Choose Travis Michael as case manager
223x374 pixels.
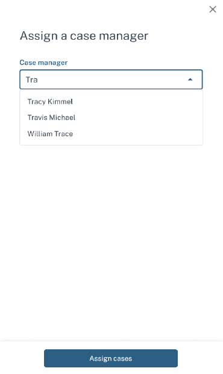point(111,117)
